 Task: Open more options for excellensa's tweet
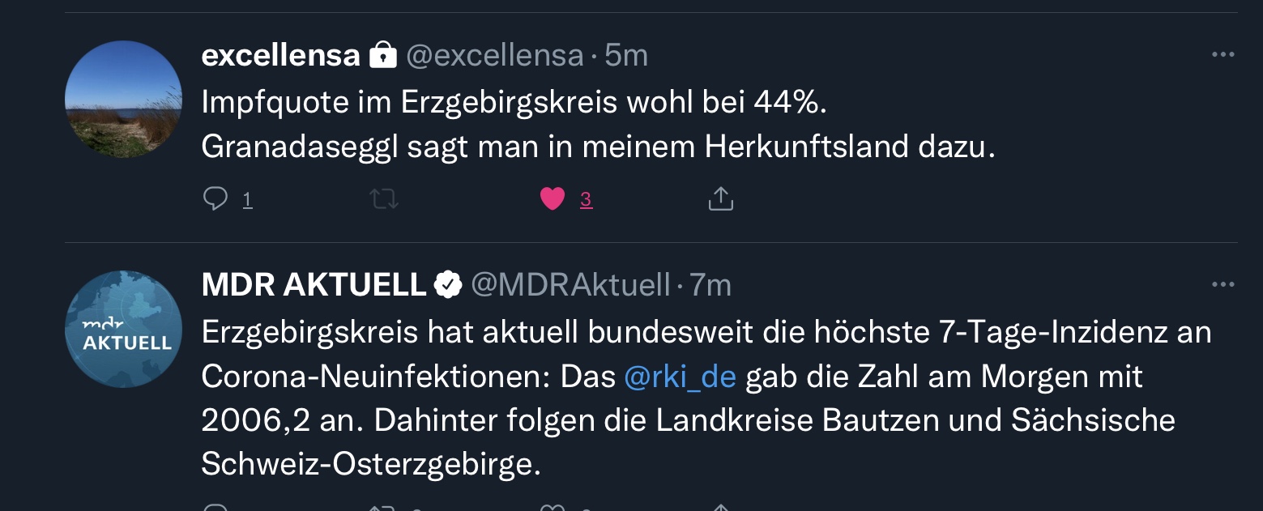click(x=1222, y=55)
